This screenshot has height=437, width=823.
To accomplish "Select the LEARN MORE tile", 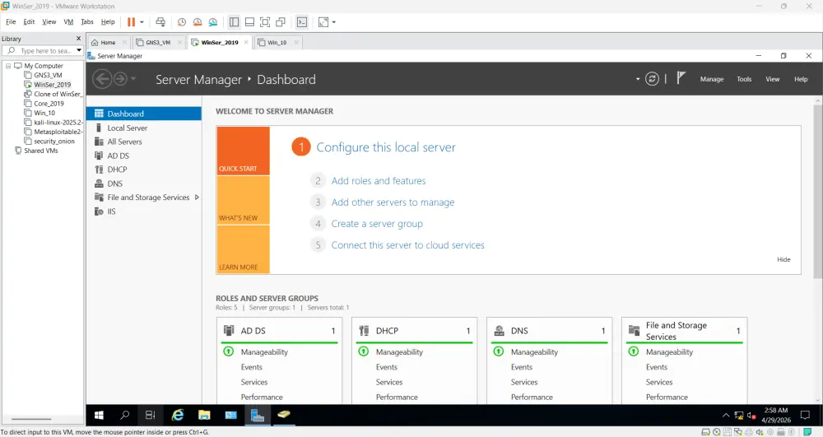I will pyautogui.click(x=244, y=249).
